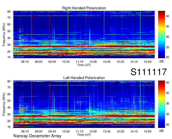Click the "Left Handed Polarization" plot title

click(84, 78)
